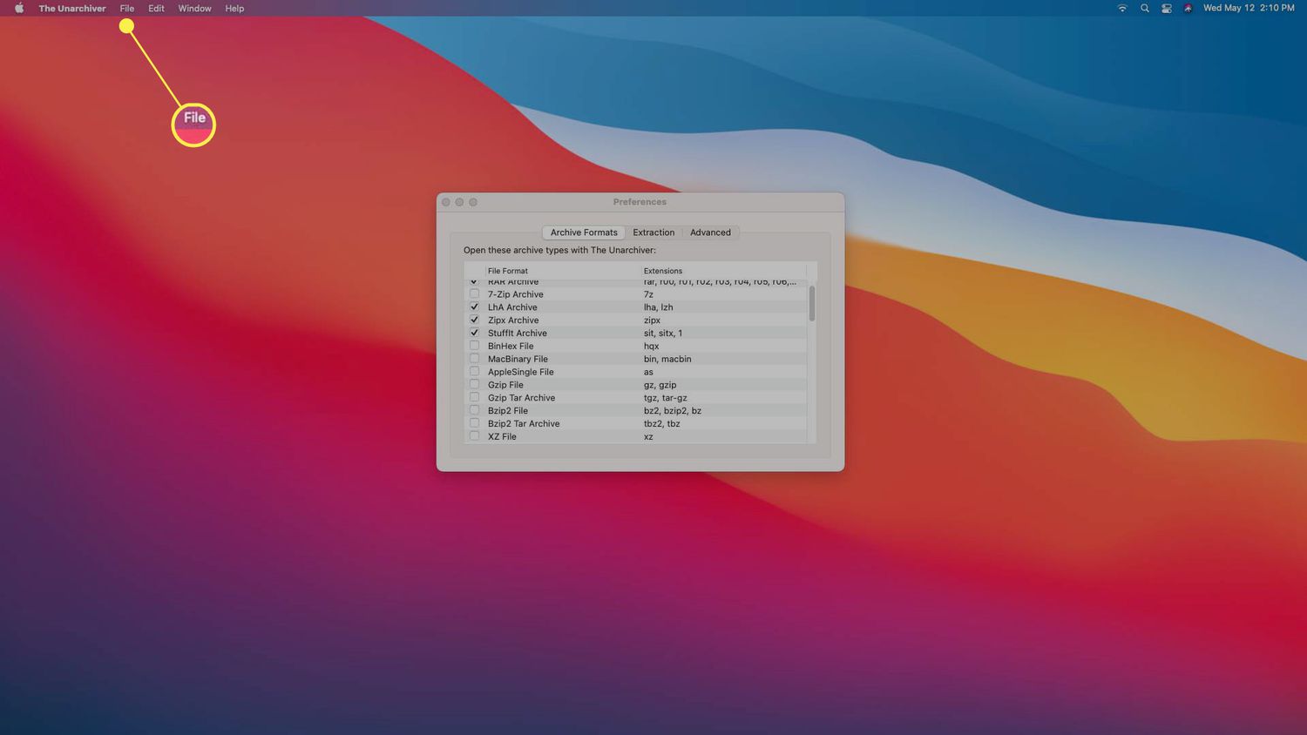This screenshot has width=1307, height=735.
Task: Open the Edit menu
Action: click(156, 9)
